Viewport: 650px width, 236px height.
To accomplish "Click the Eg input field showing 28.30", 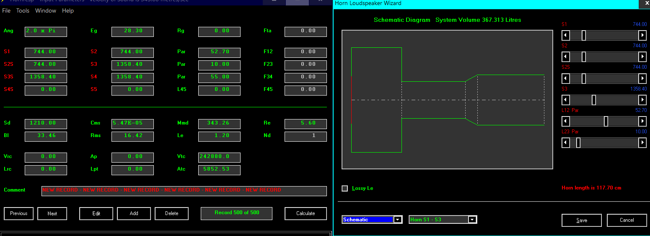I will [x=132, y=31].
